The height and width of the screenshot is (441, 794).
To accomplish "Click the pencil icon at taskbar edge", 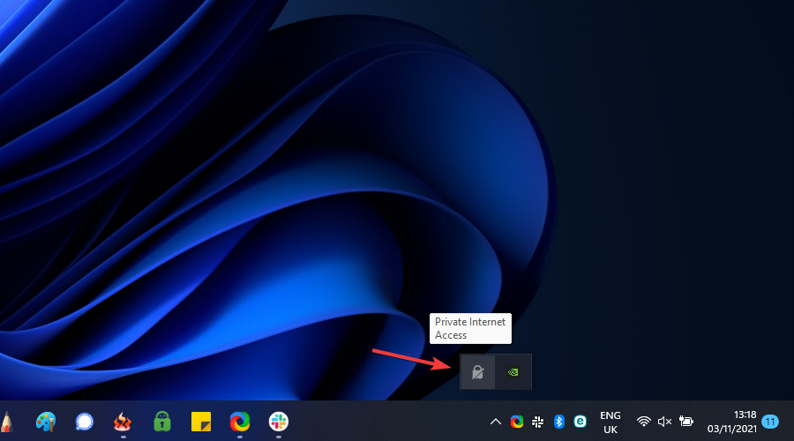I will tap(7, 422).
